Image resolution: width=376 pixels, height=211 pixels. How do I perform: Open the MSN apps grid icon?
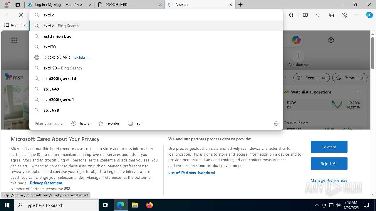pyautogui.click(x=14, y=40)
